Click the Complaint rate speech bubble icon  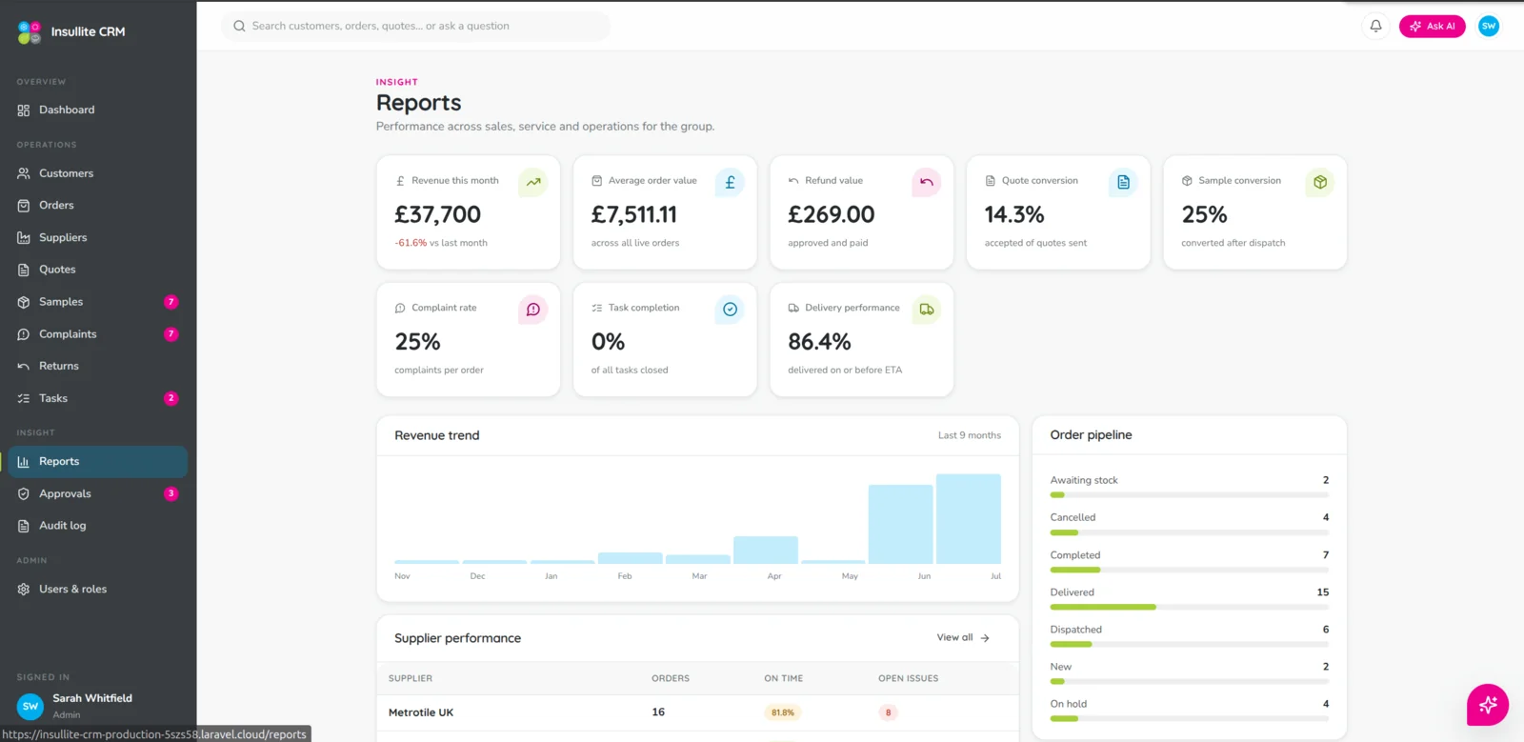click(x=533, y=310)
